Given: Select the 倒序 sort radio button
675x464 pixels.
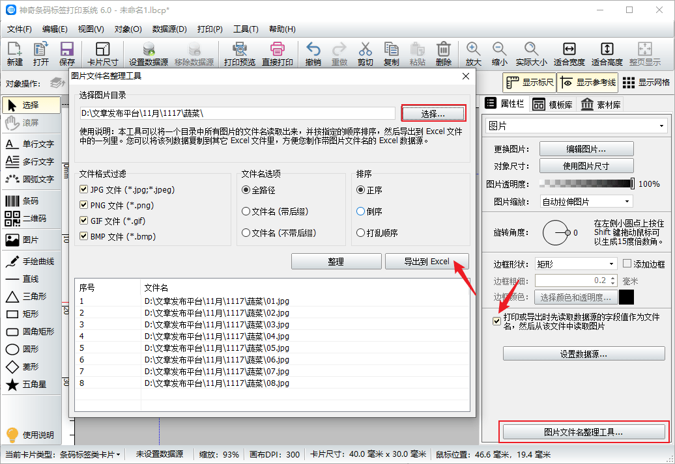Looking at the screenshot, I should (361, 211).
